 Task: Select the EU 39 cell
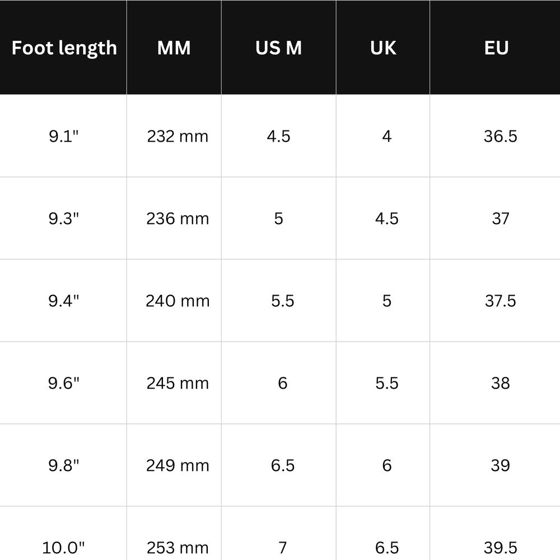point(495,465)
